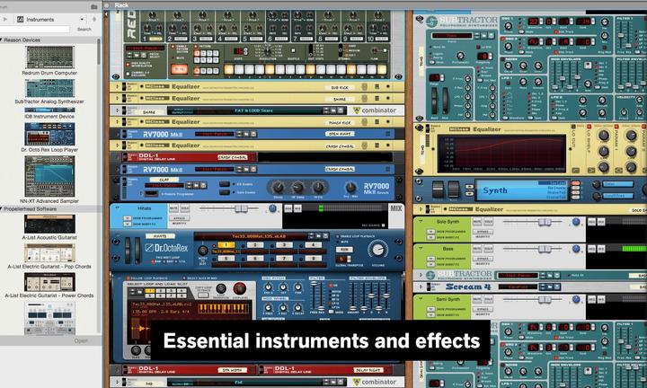Expand the PUNCH KICK Equalizer device
Viewport: 647px width, 388px height.
(x=117, y=122)
